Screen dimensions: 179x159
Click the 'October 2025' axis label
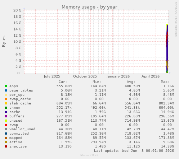point(85,76)
